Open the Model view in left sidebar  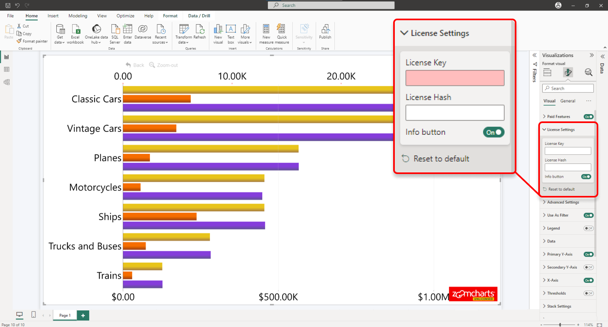coord(6,82)
